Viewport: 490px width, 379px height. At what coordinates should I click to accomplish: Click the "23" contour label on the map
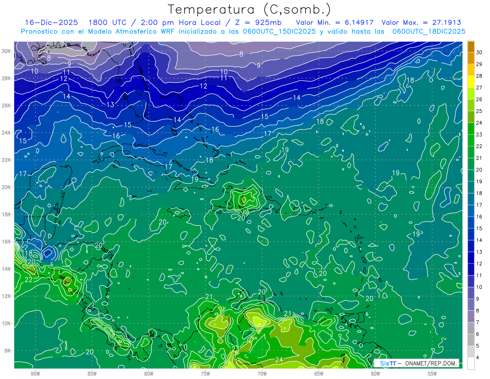(x=236, y=349)
